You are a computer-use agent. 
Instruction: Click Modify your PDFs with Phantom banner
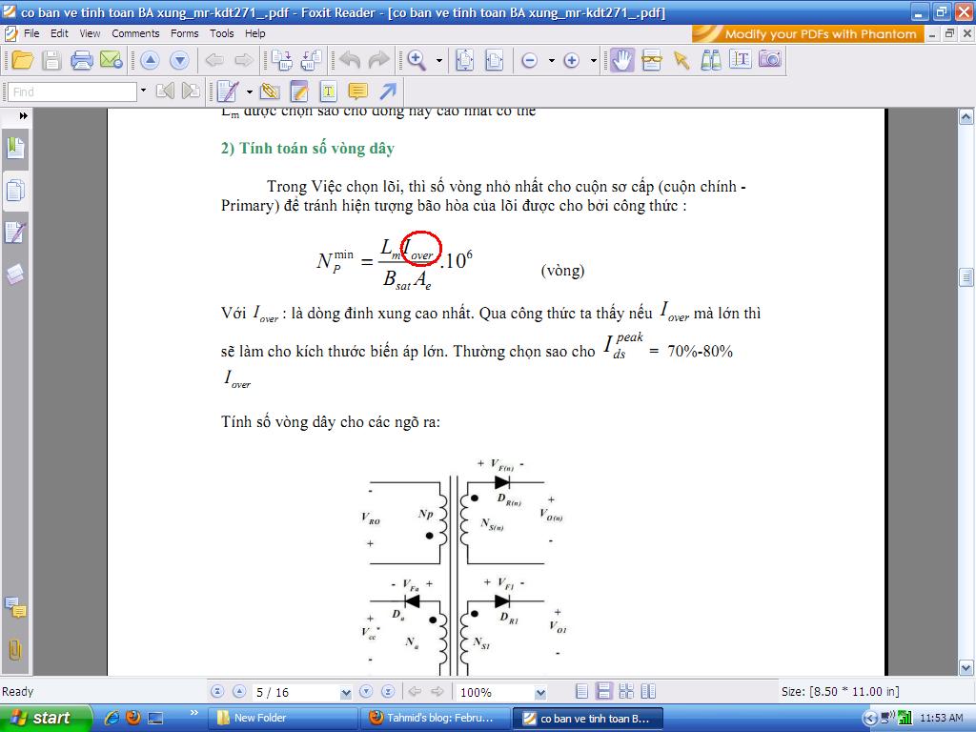coord(808,33)
